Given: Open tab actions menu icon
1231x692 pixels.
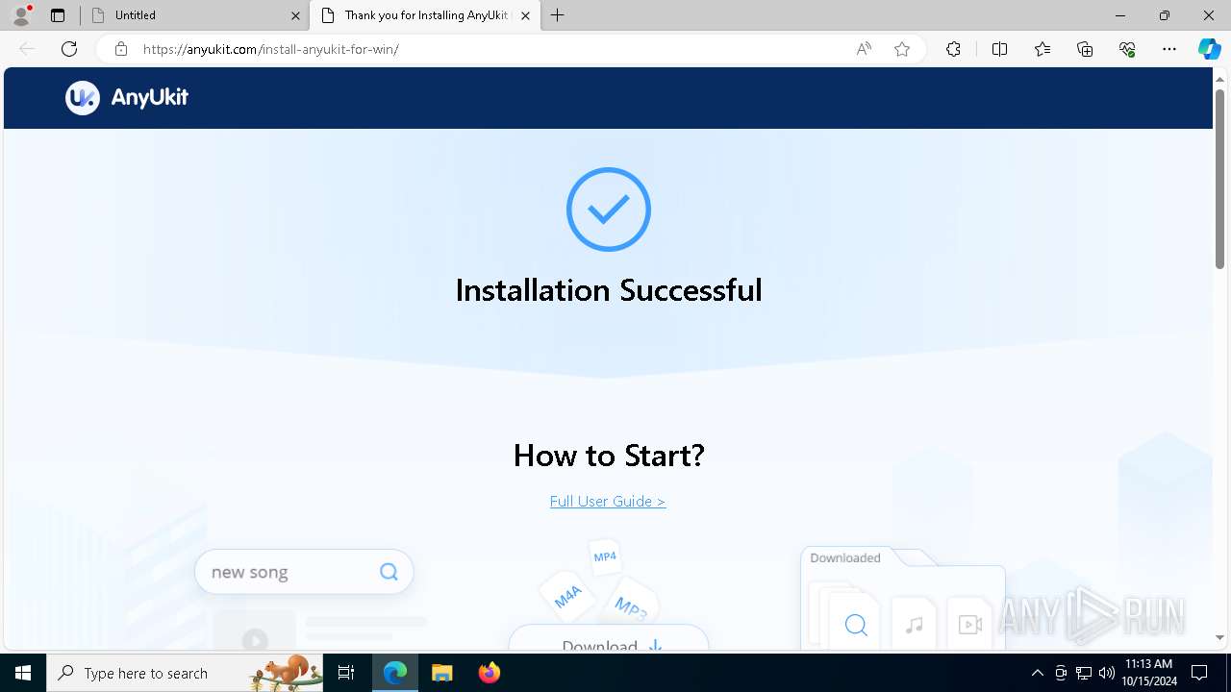Looking at the screenshot, I should pos(58,15).
